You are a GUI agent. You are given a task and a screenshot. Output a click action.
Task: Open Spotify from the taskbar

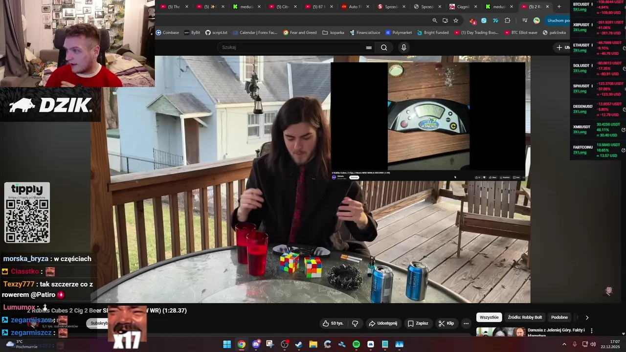(x=356, y=344)
